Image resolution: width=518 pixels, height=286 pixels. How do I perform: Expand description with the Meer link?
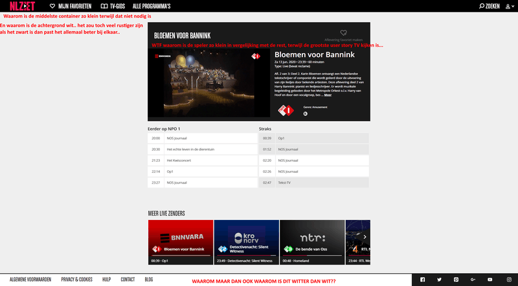[328, 95]
